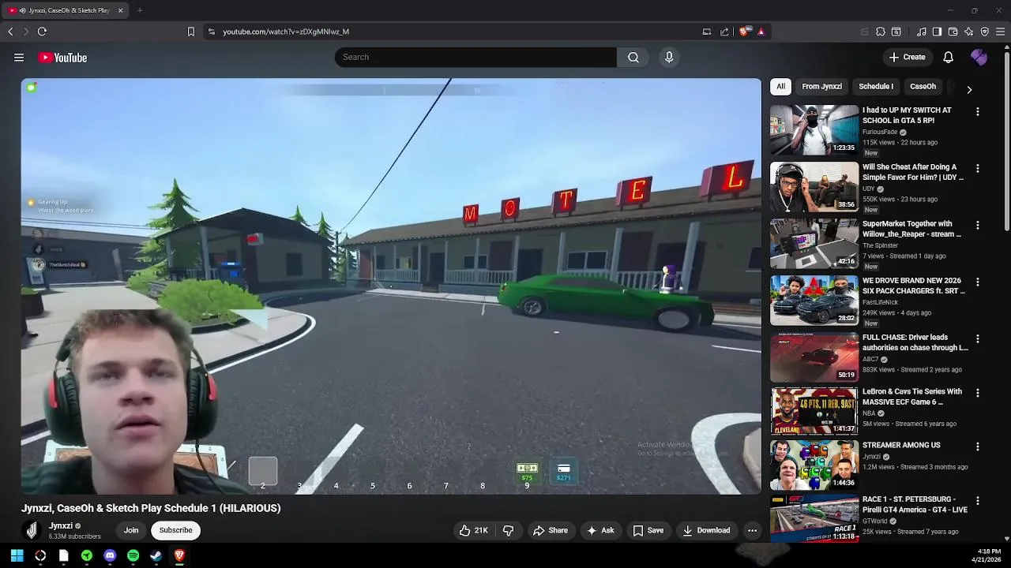Click the Share button
1011x568 pixels.
(x=551, y=530)
